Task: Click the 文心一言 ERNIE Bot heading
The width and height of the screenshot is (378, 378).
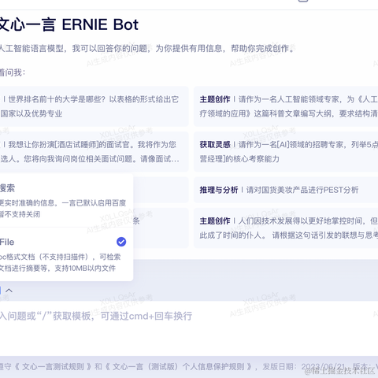Action: [x=69, y=24]
